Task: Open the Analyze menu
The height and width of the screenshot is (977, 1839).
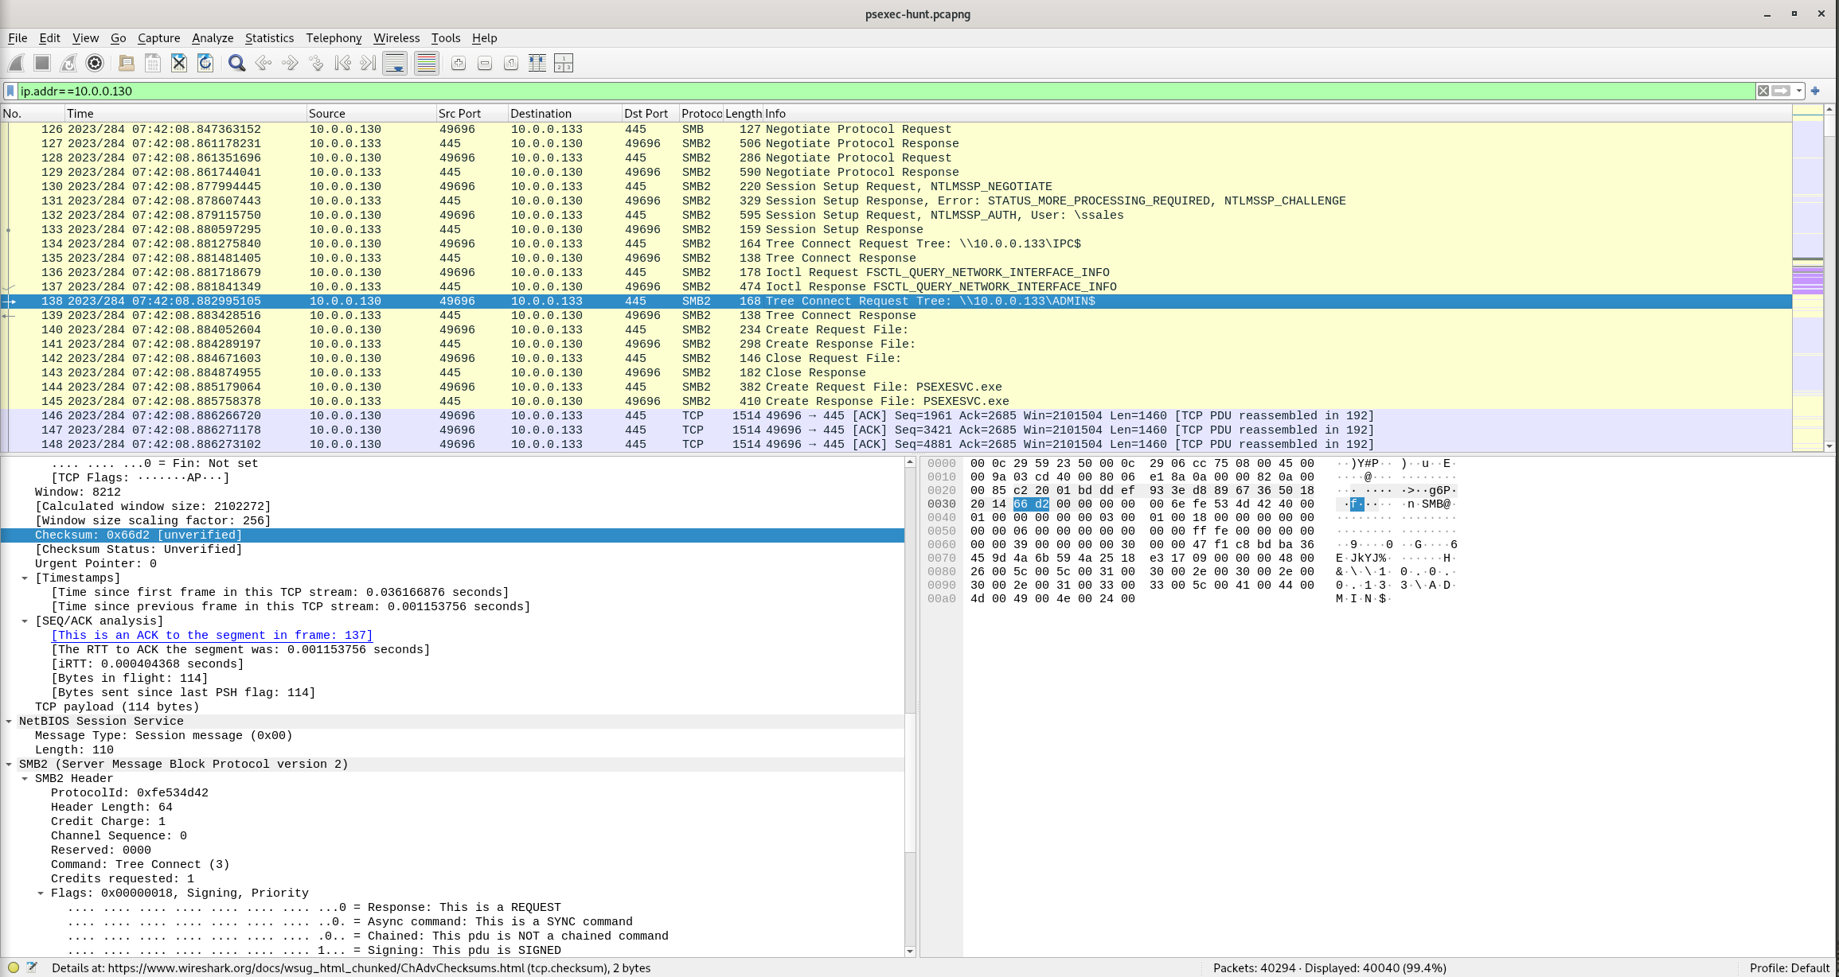Action: tap(213, 38)
